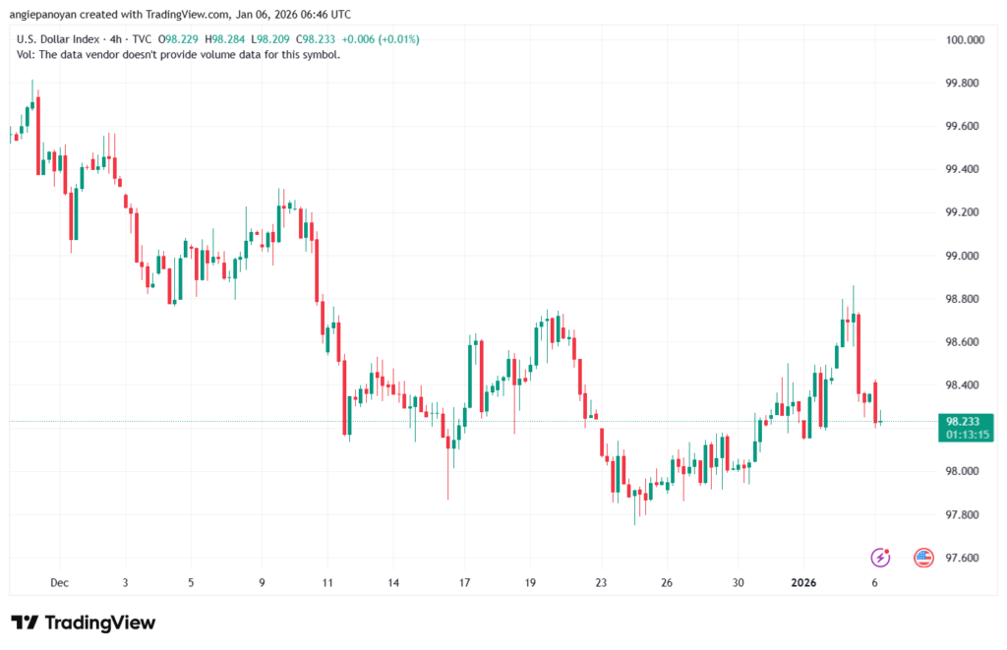Viewport: 1007px width, 650px height.
Task: Open the 2026 marker on the time axis
Action: [x=803, y=582]
